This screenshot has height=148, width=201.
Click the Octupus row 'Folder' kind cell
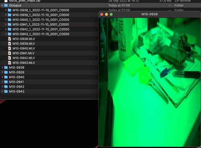point(179,5)
